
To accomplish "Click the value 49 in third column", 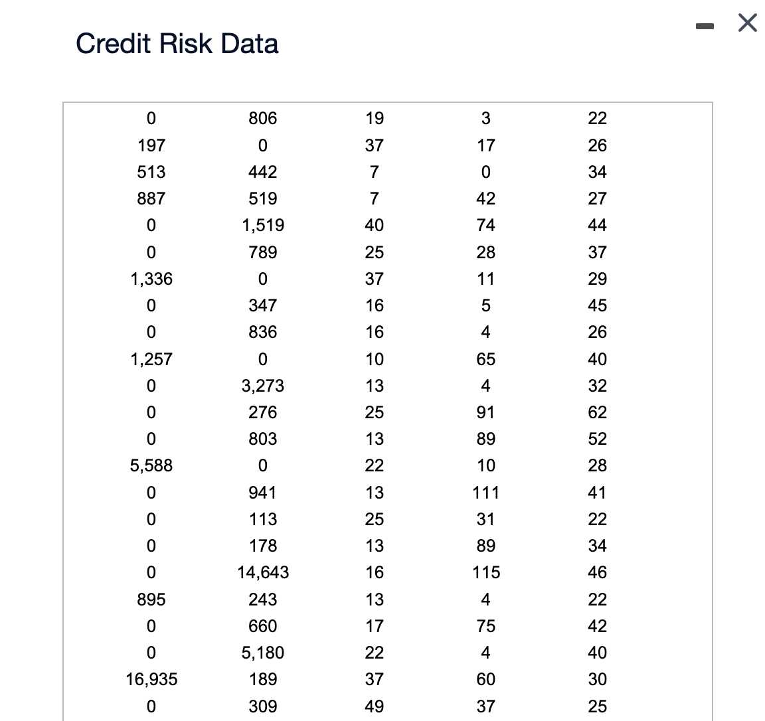I will (x=375, y=706).
